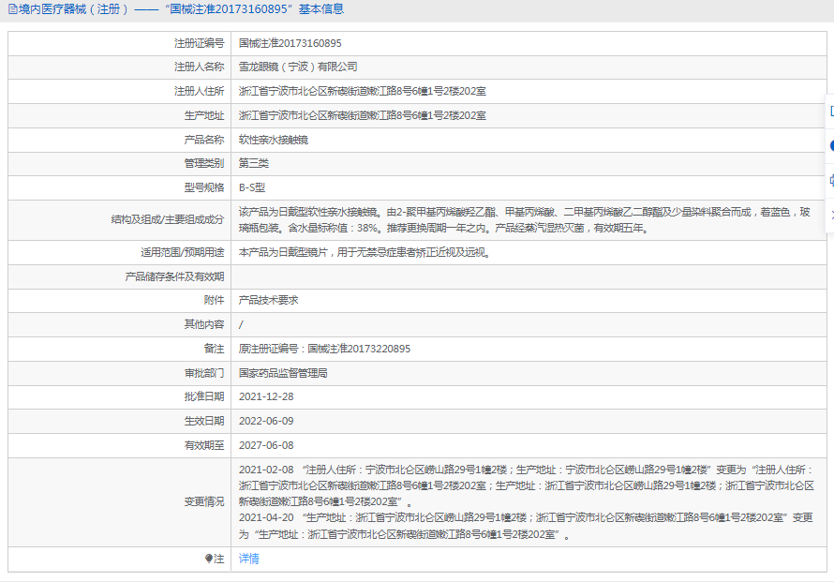Viewport: 834px width, 582px height.
Task: Click the effective date 2022-06-09
Action: pyautogui.click(x=266, y=422)
